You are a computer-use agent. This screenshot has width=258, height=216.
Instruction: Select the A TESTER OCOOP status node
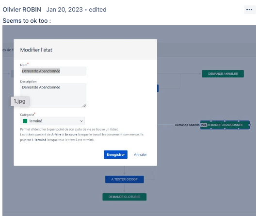(124, 179)
